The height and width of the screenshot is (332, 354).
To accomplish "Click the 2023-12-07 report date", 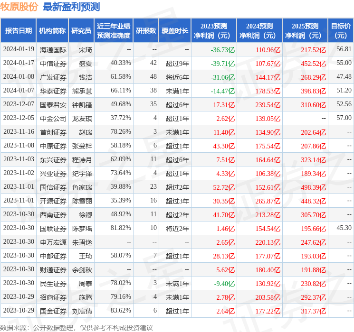I will 19,104.
